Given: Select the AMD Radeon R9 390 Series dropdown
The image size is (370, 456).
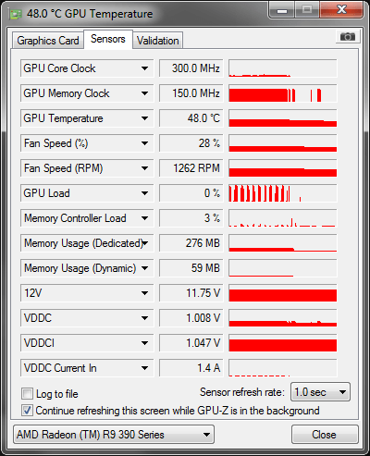Looking at the screenshot, I should [x=114, y=435].
